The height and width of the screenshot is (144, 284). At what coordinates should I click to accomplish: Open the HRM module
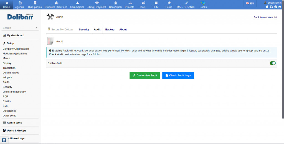[155, 5]
